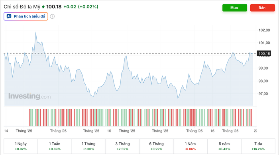Click the AI badge icon on Phân tích biểu đồ
The image size is (279, 155).
[9, 16]
